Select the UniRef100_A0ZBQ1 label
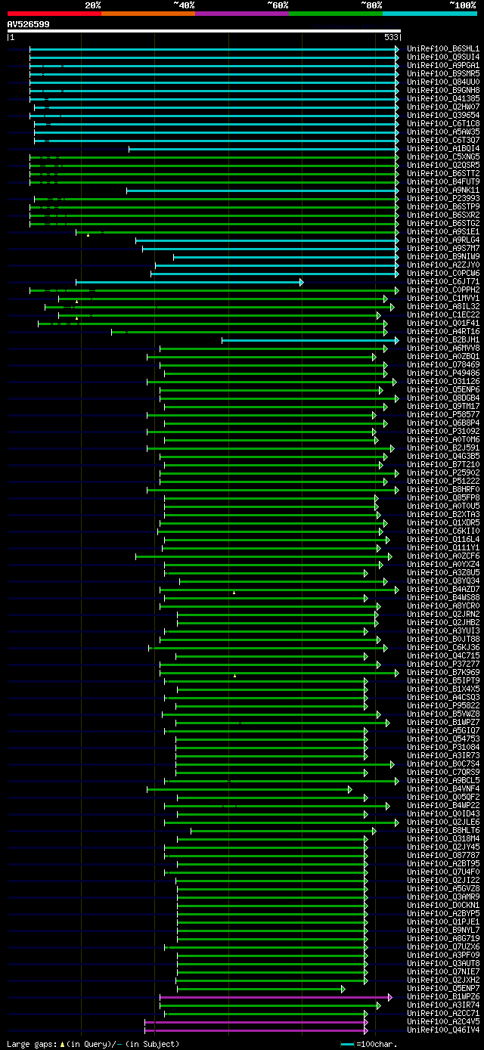Image resolution: width=484 pixels, height=1050 pixels. 443,357
